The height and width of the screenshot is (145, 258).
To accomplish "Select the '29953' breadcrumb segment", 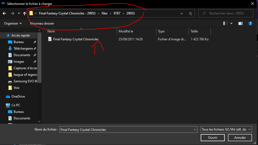I will [x=130, y=13].
